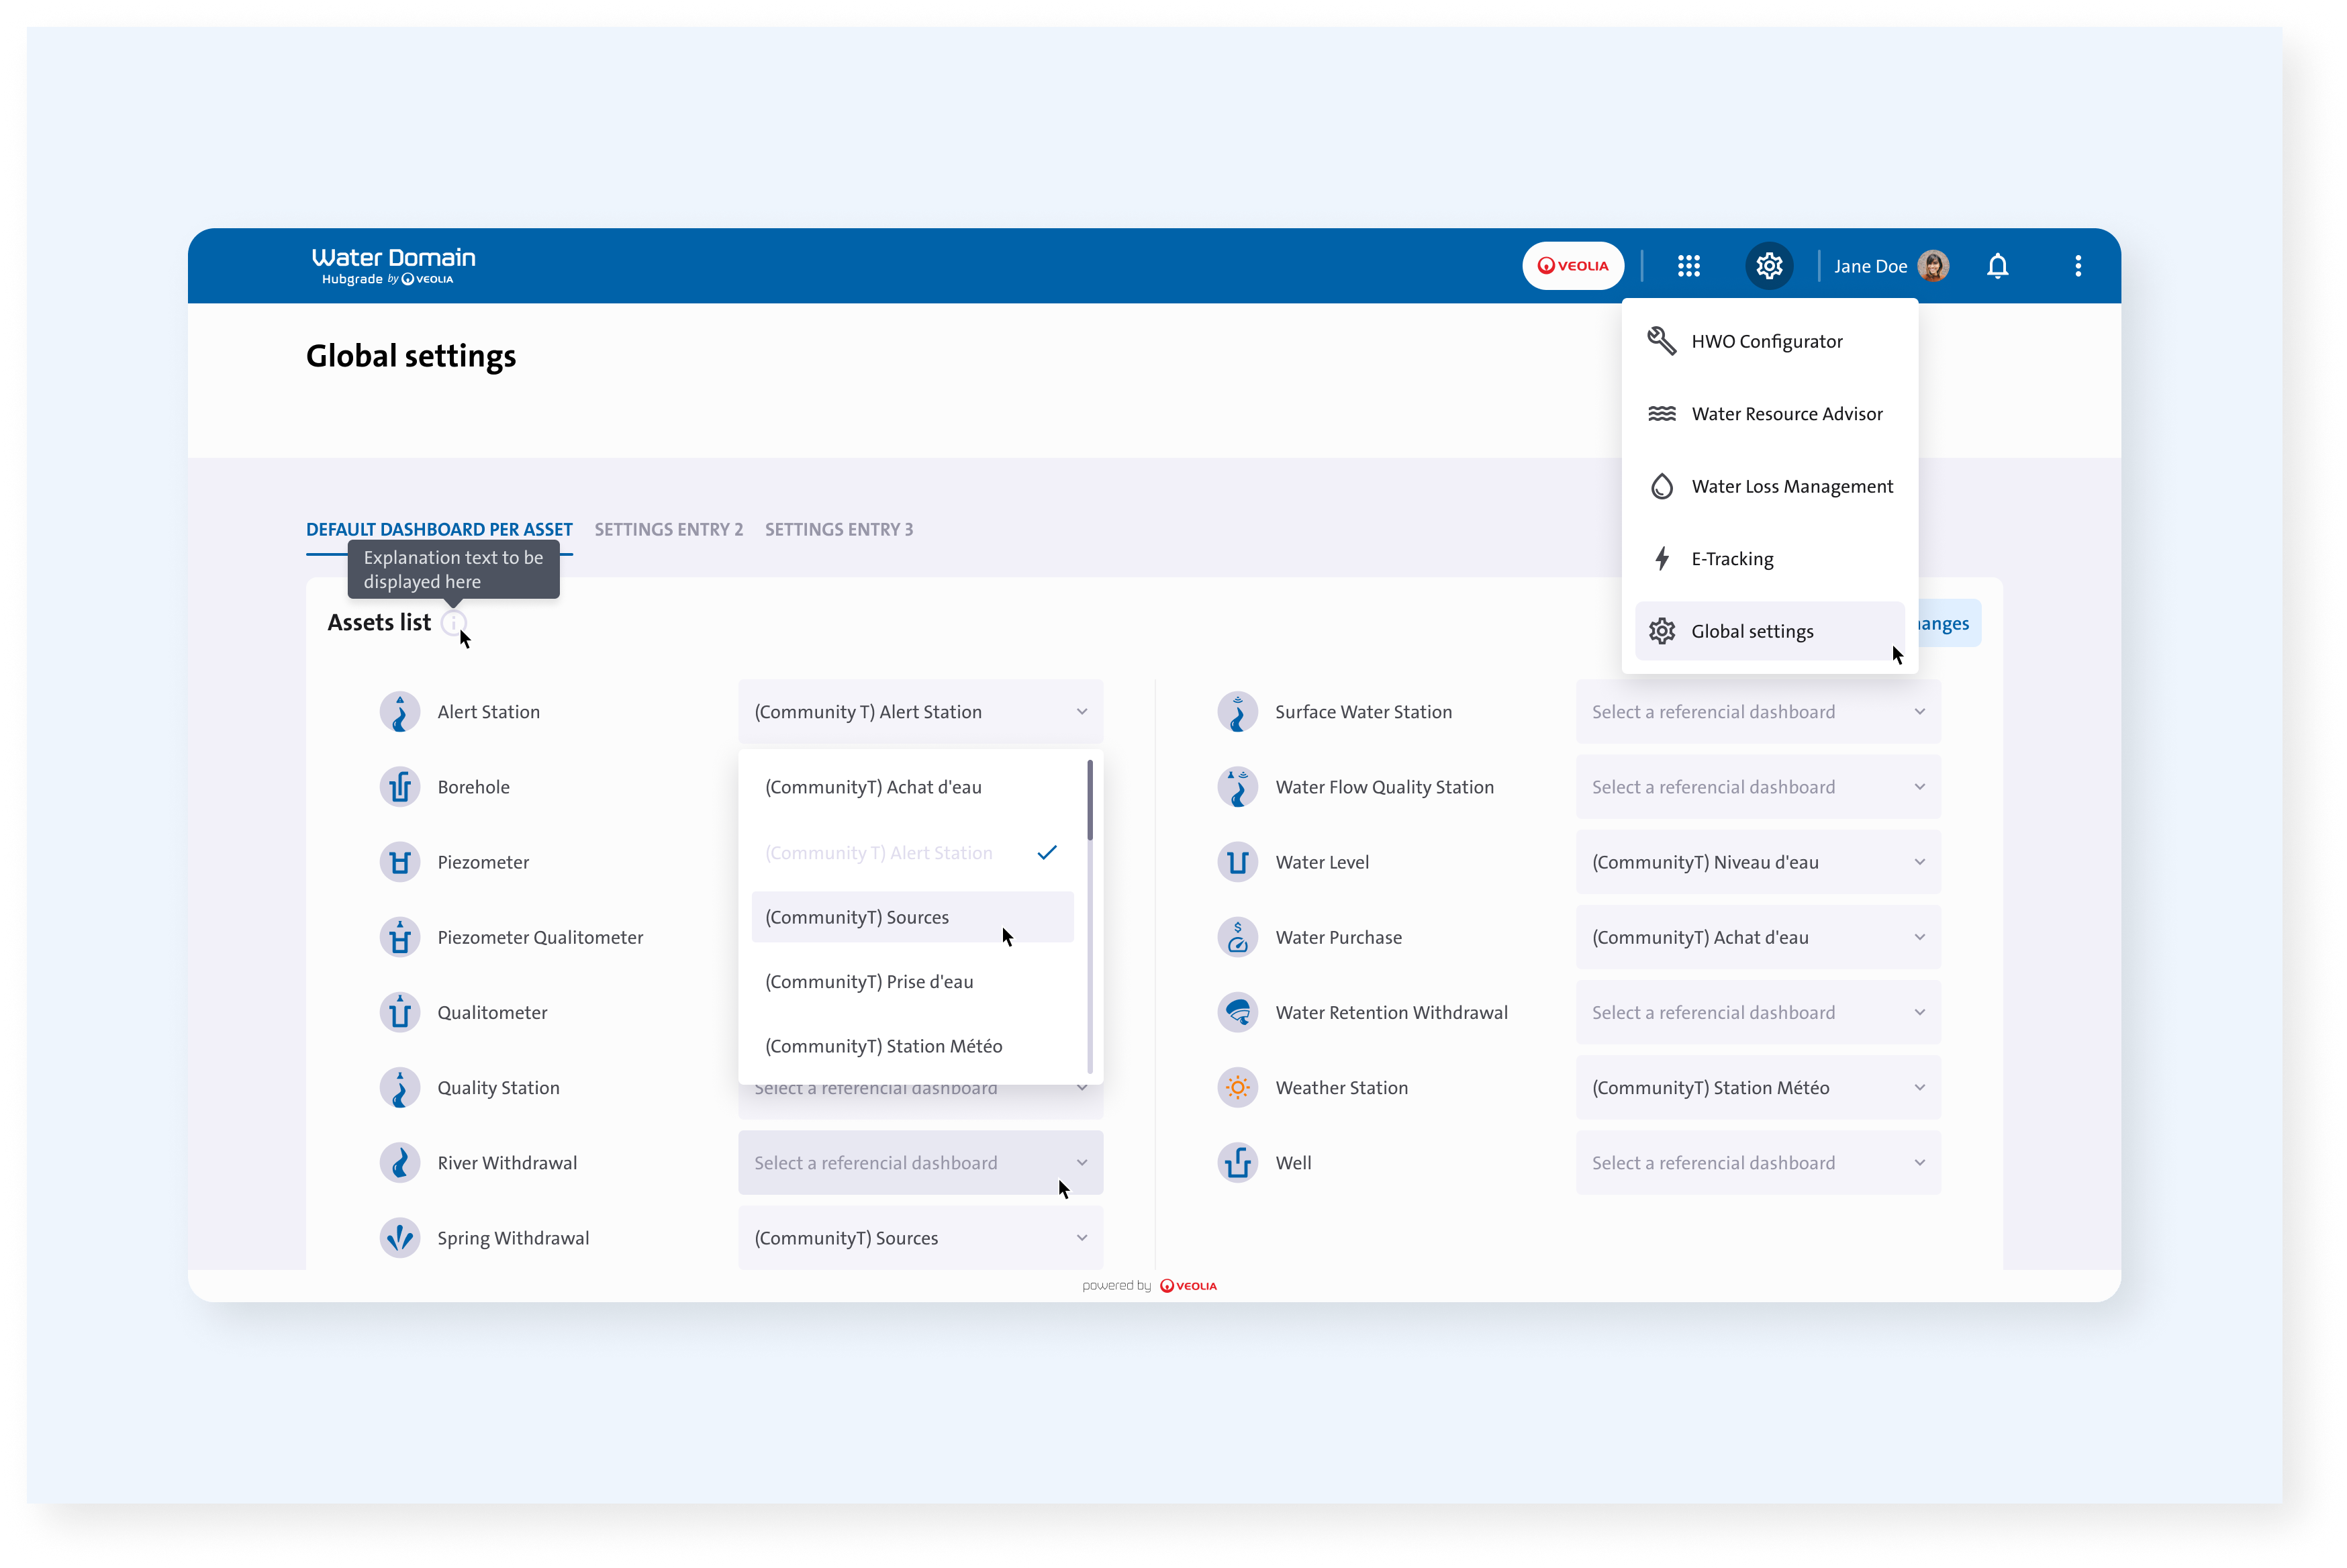The width and height of the screenshot is (2347, 1568).
Task: Click the Water Domain Hubgrade logo
Action: coord(393,266)
